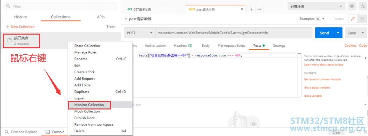Click the Console terminal icon
This screenshot has height=136, width=368.
[x=47, y=132]
